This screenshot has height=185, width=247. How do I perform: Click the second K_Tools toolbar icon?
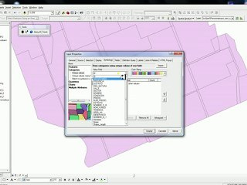click(27, 32)
